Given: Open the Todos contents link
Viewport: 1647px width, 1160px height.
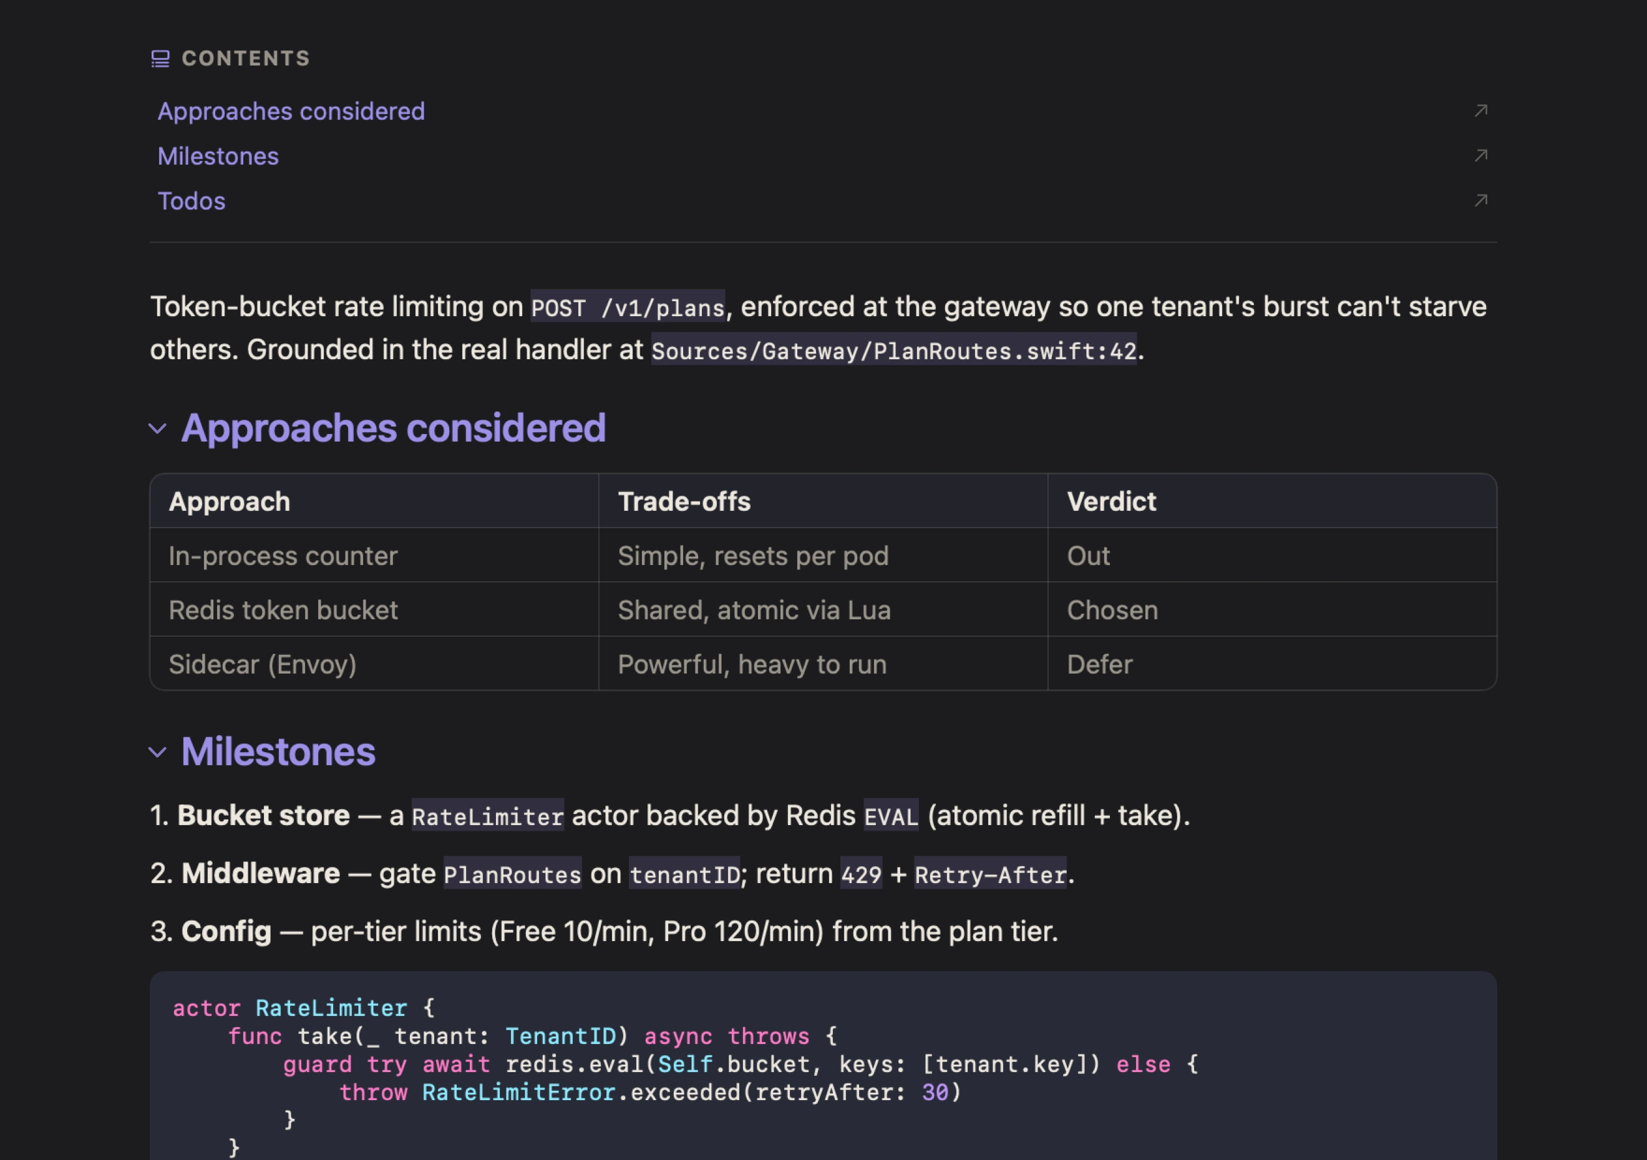Looking at the screenshot, I should (192, 201).
